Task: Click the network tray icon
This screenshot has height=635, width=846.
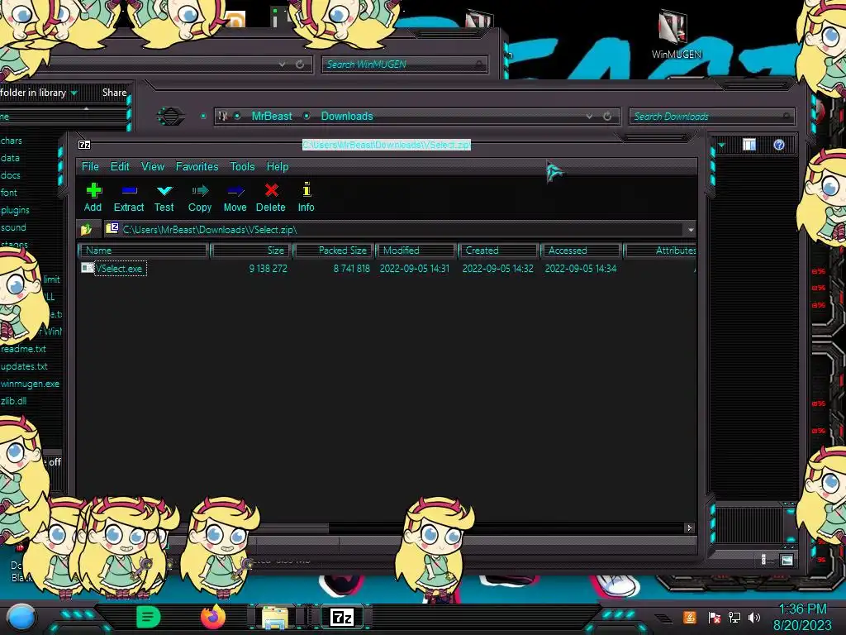Action: click(x=734, y=617)
